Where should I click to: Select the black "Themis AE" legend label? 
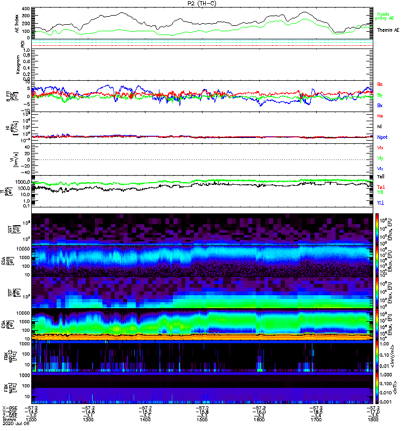click(x=388, y=30)
